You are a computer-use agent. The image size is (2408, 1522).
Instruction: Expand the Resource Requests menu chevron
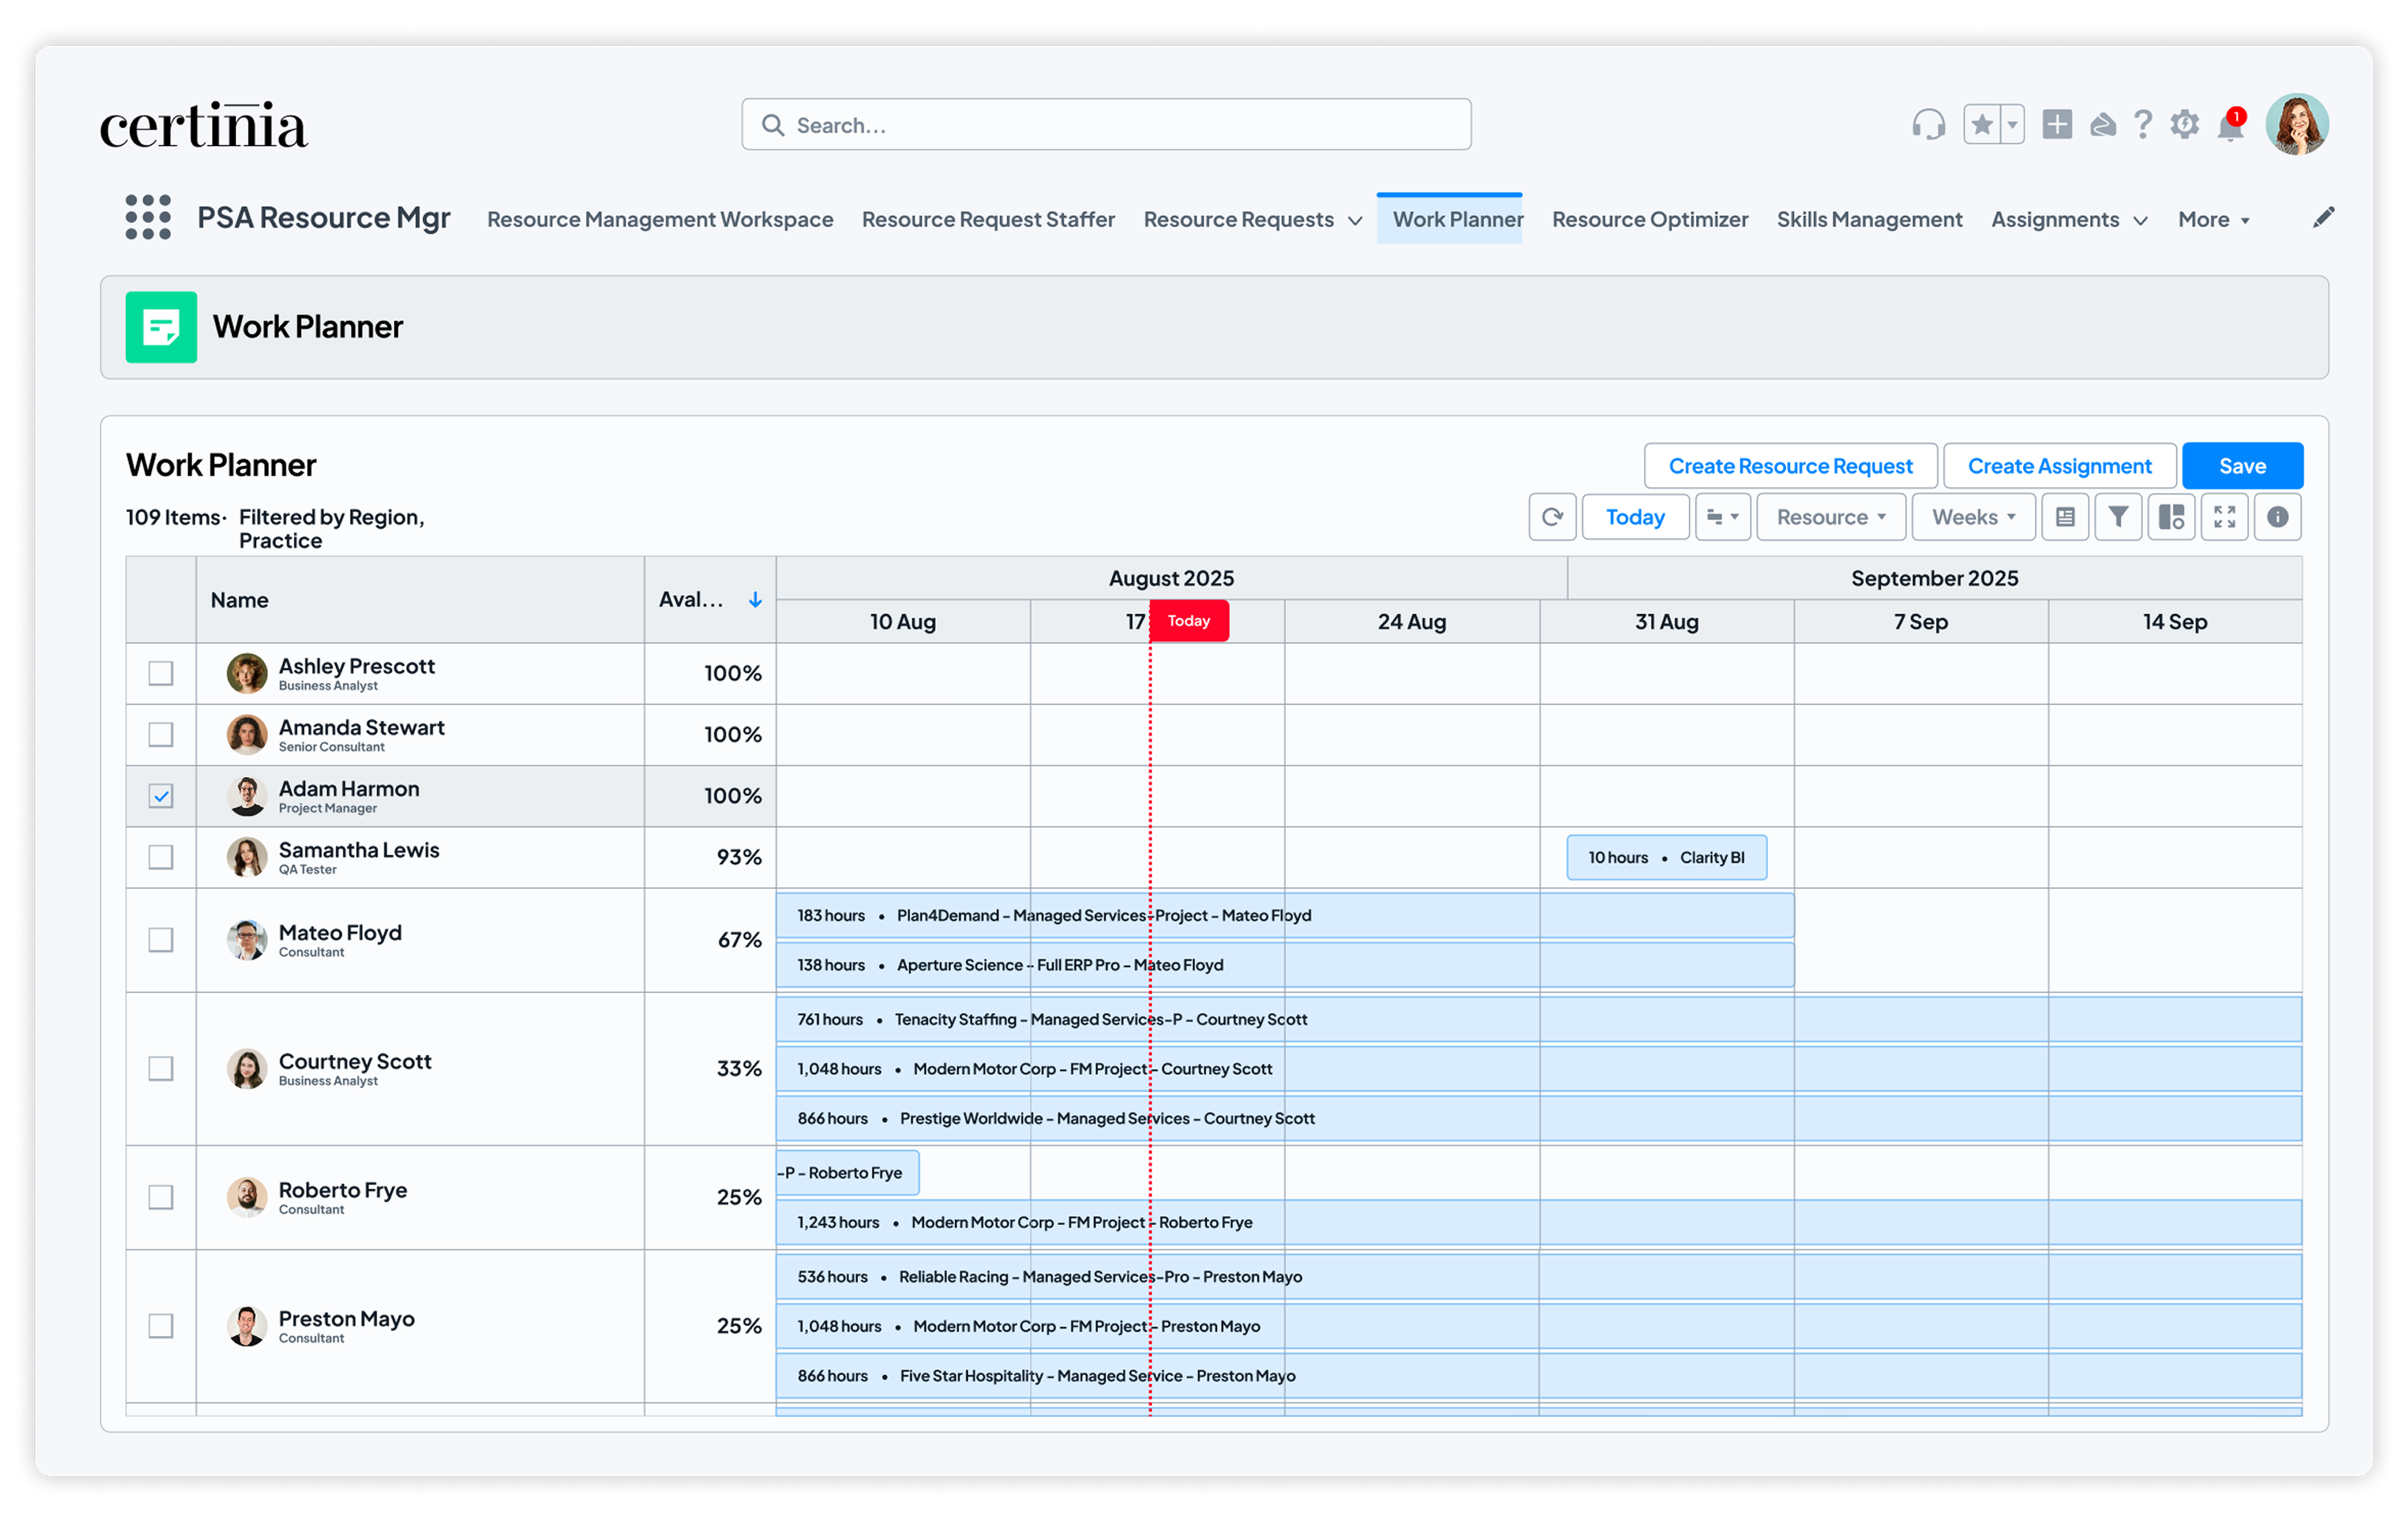pyautogui.click(x=1355, y=220)
